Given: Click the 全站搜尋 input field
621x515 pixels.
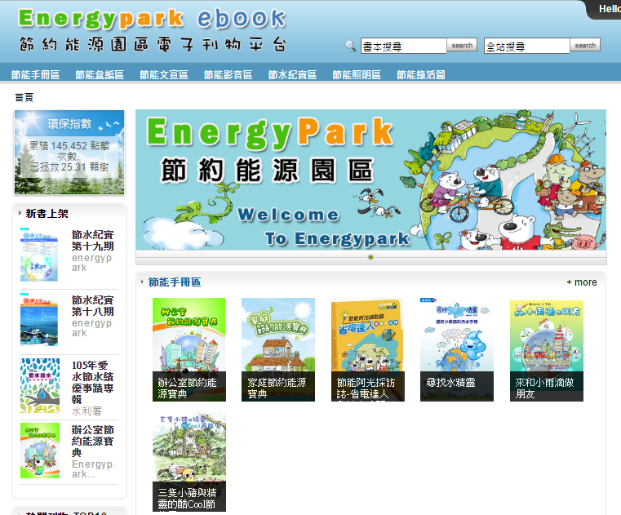Looking at the screenshot, I should tap(526, 46).
